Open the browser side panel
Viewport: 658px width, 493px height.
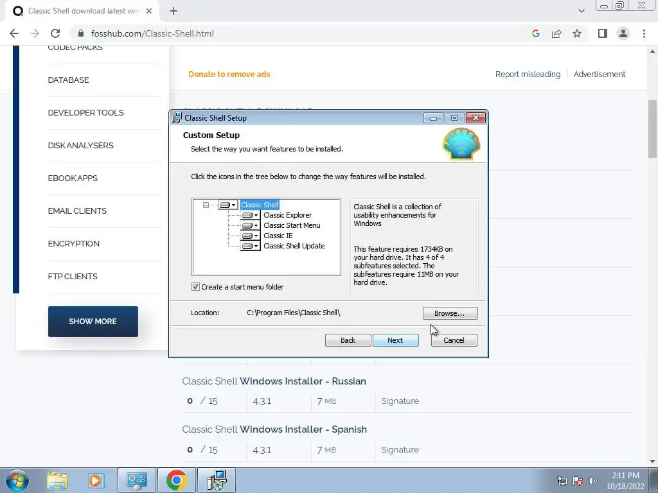click(x=603, y=33)
